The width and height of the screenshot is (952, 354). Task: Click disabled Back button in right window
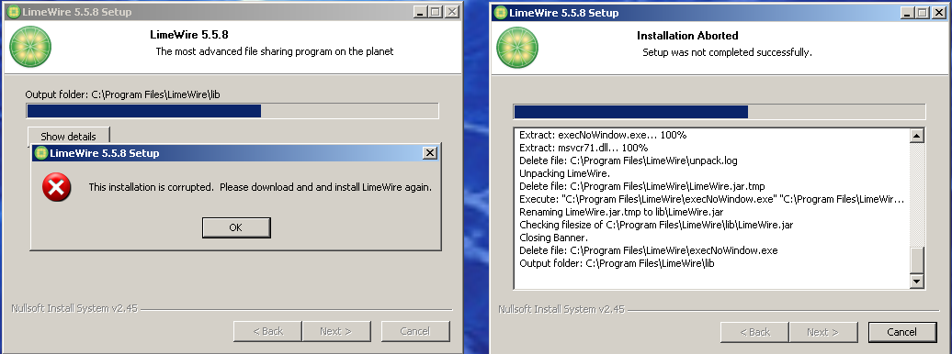click(x=754, y=332)
